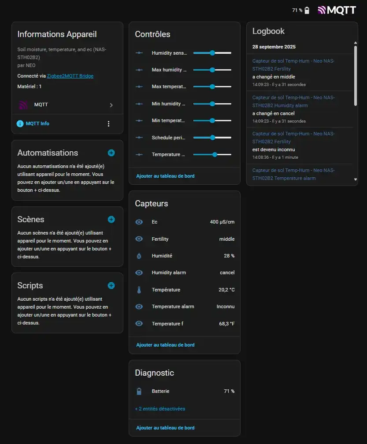Screen dimensions: 367x444
Task: Click Ajouter au tableau de bord under Capteurs
Action: coord(165,345)
